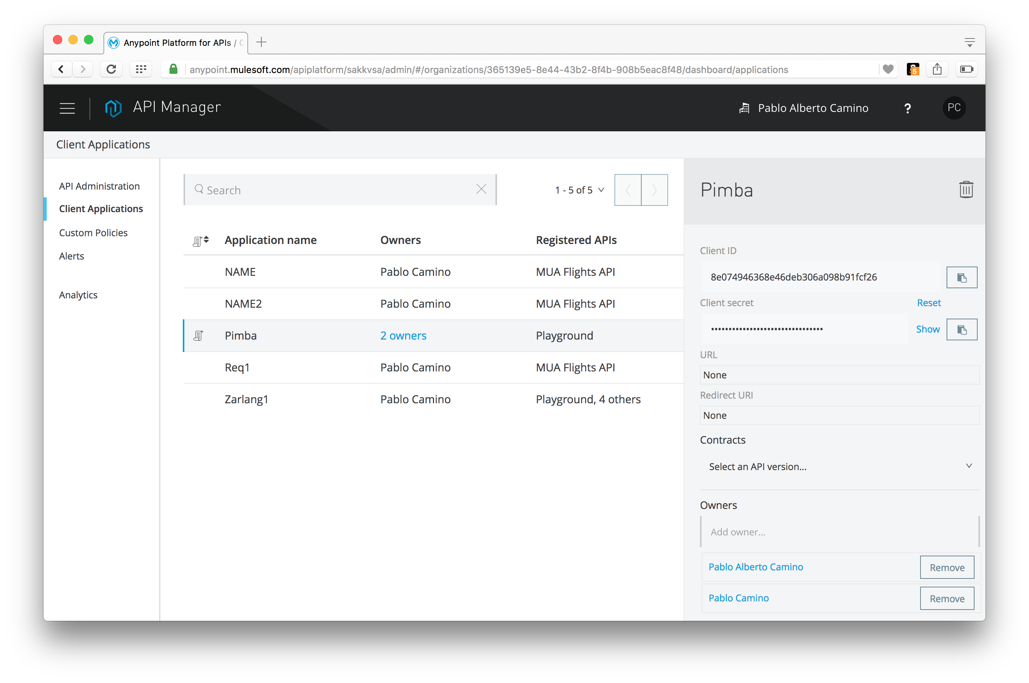Open the 1-5 of 5 pagination dropdown
Image resolution: width=1029 pixels, height=683 pixels.
point(579,190)
